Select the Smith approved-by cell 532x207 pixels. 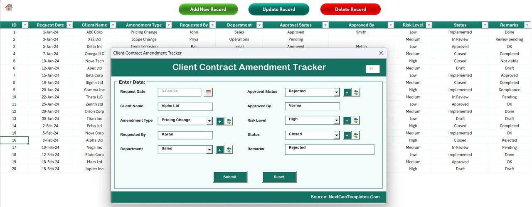361,32
